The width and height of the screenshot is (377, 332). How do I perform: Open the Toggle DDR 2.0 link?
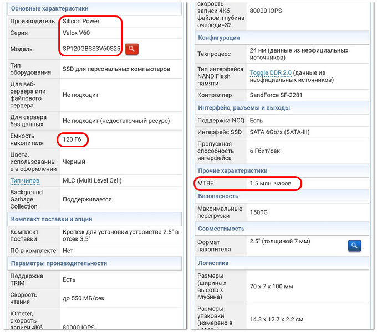(271, 72)
